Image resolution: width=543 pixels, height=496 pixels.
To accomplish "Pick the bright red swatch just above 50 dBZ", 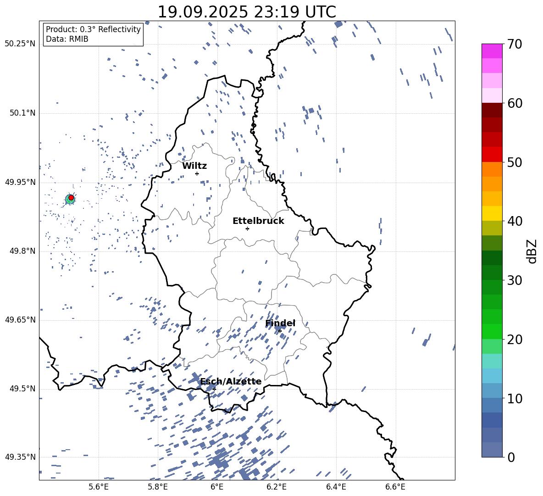I will coord(492,155).
